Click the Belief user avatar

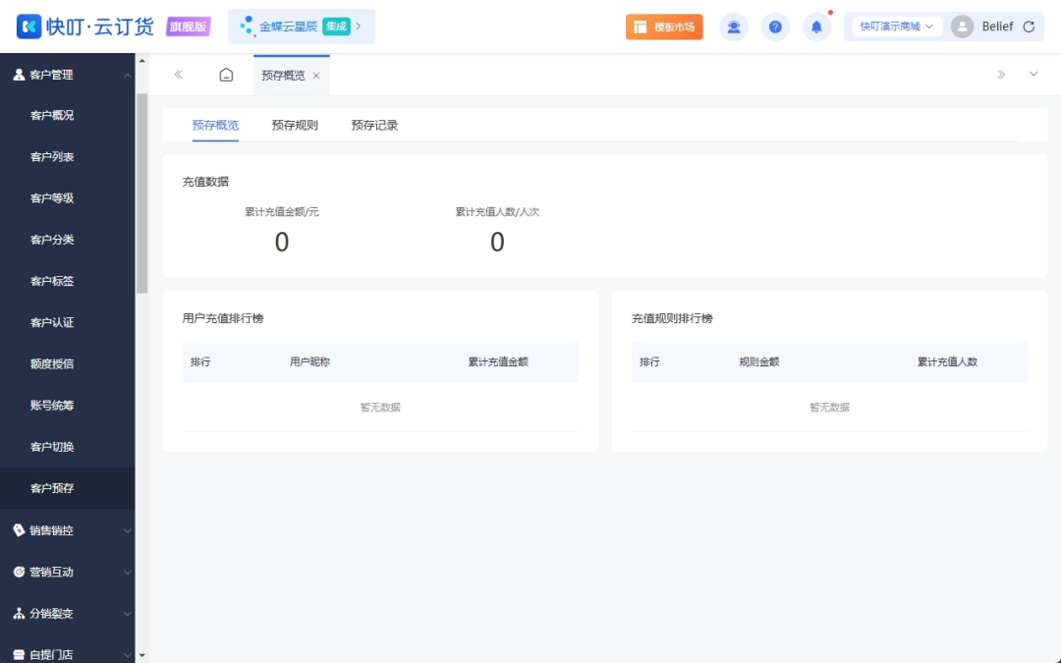[963, 27]
